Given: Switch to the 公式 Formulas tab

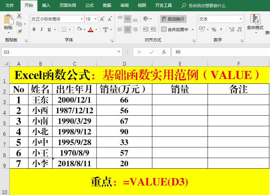Looking at the screenshot, I should [x=89, y=5].
